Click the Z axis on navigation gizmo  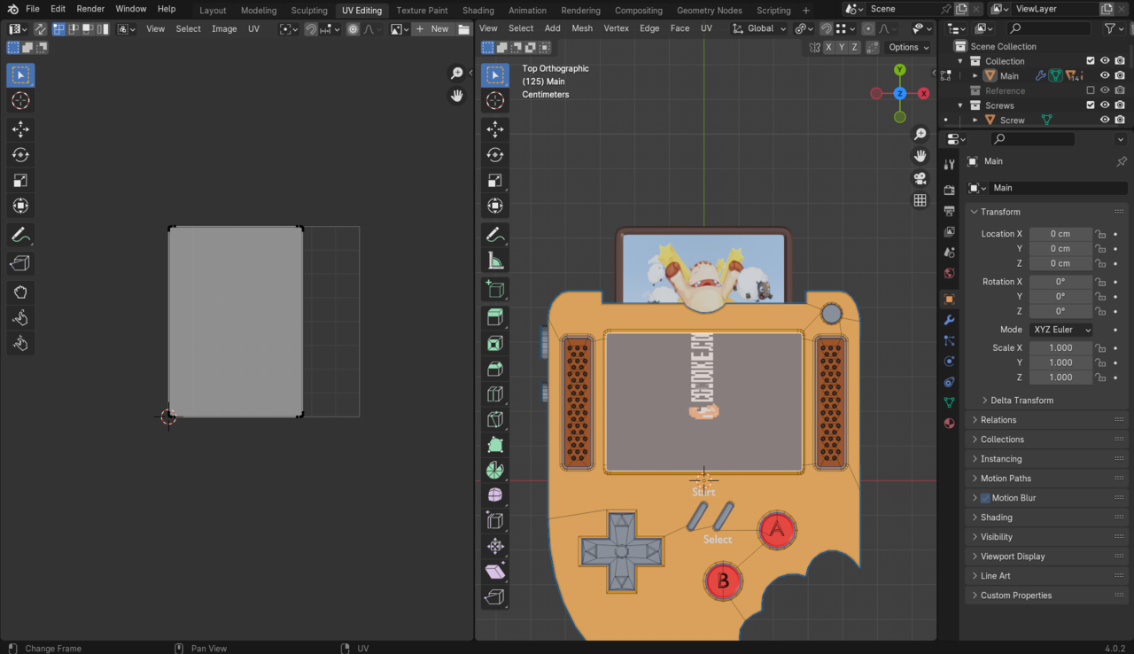pos(900,93)
